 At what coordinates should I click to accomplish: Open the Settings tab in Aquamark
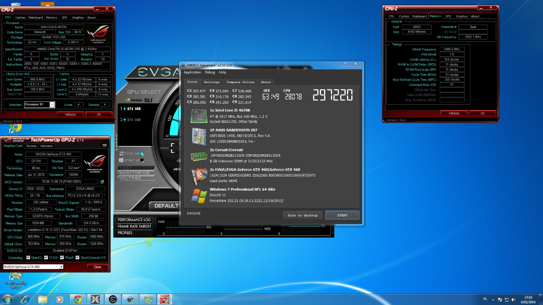212,82
